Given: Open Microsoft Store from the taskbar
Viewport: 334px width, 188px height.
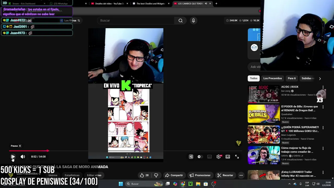Looking at the screenshot, I should (x=206, y=184).
